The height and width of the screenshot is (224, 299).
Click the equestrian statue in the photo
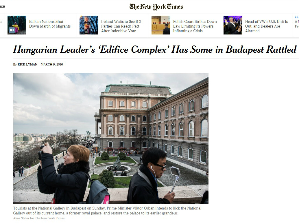(88, 133)
